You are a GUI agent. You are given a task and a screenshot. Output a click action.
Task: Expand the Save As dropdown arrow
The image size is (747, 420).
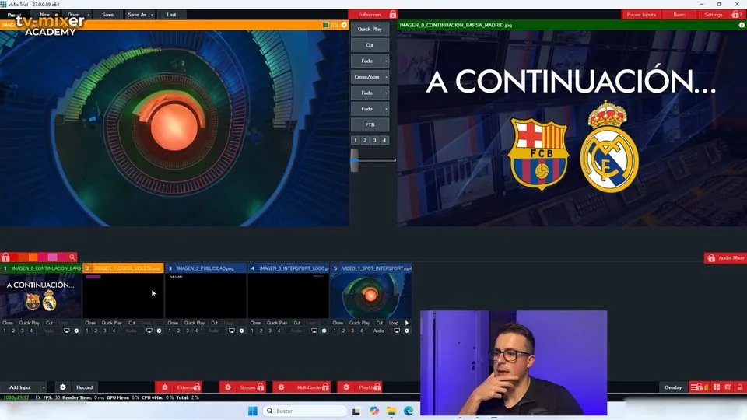point(152,15)
